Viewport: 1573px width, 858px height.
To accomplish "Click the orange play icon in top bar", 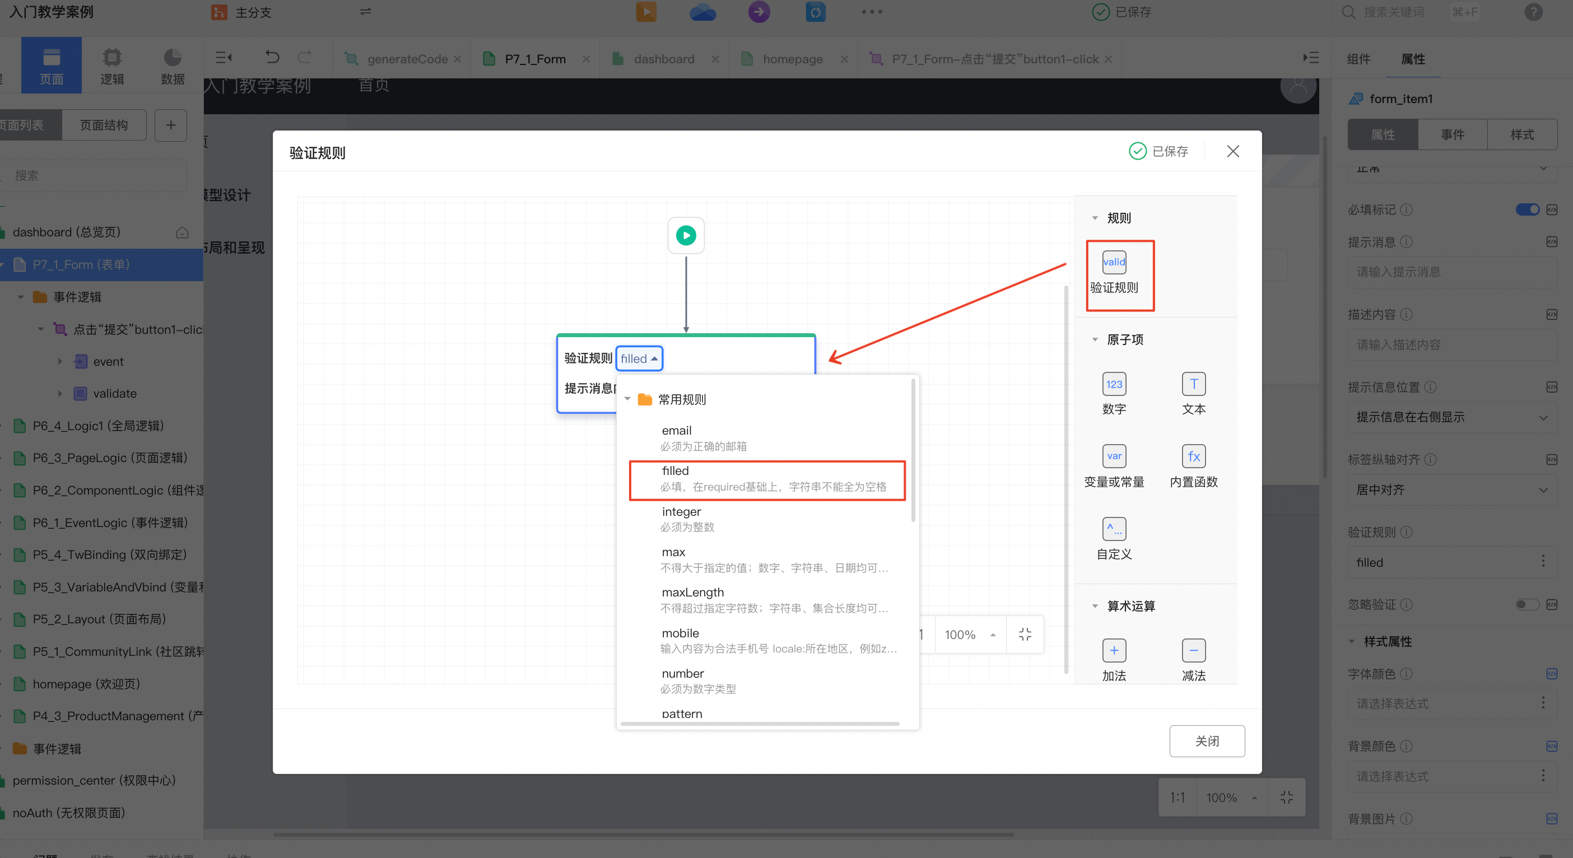I will [646, 12].
